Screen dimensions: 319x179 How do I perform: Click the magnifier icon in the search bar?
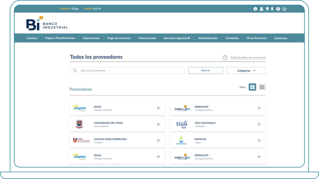tap(75, 70)
